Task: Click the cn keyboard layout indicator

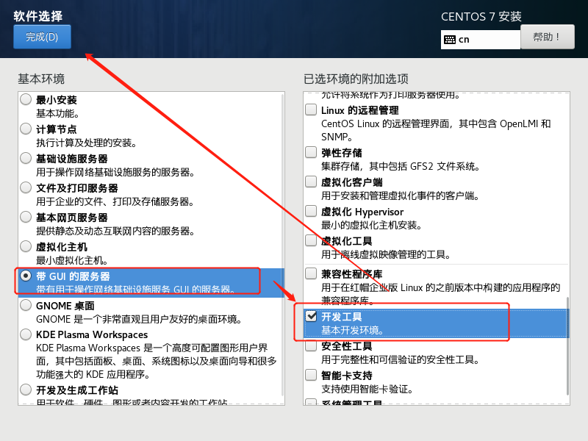Action: [481, 40]
